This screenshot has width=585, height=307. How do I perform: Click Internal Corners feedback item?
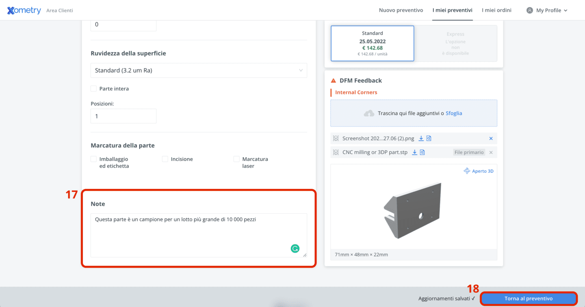356,92
